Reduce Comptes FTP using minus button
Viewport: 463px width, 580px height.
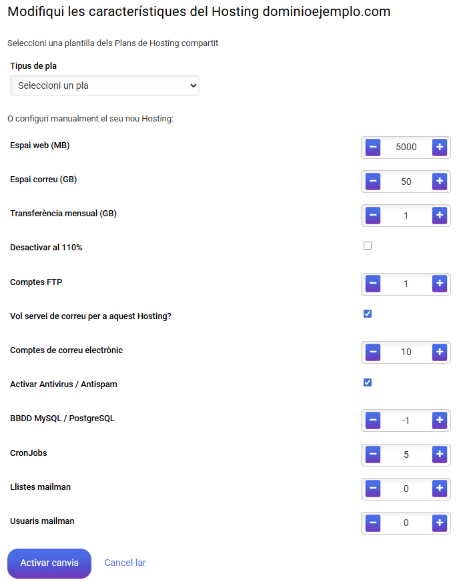(x=373, y=284)
